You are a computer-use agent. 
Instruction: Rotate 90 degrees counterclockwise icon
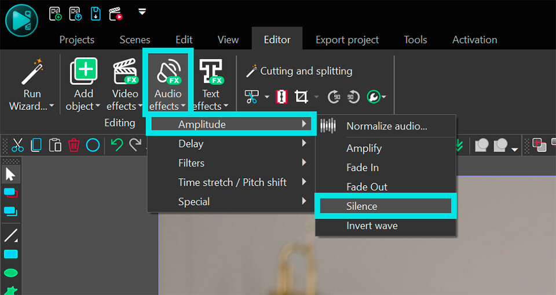[353, 97]
